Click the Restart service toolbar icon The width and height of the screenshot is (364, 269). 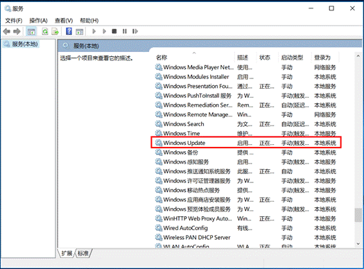tap(135, 31)
